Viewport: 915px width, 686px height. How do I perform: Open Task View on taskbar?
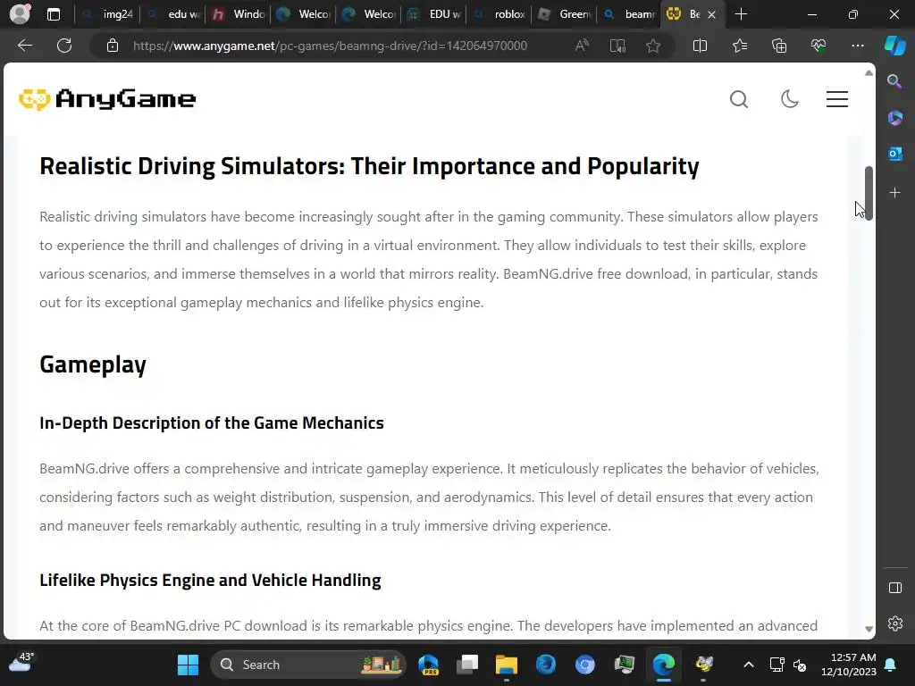tap(467, 665)
